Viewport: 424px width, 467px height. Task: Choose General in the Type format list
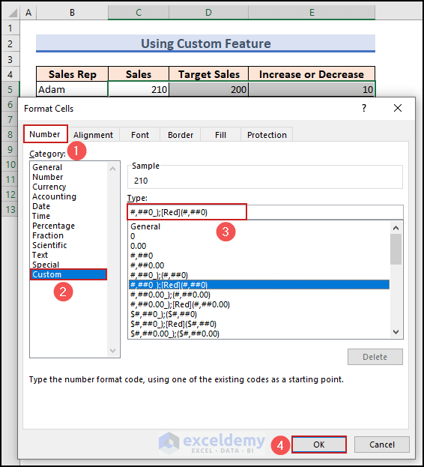click(259, 226)
